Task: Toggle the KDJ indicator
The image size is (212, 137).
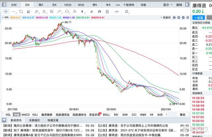Action: [x=35, y=114]
